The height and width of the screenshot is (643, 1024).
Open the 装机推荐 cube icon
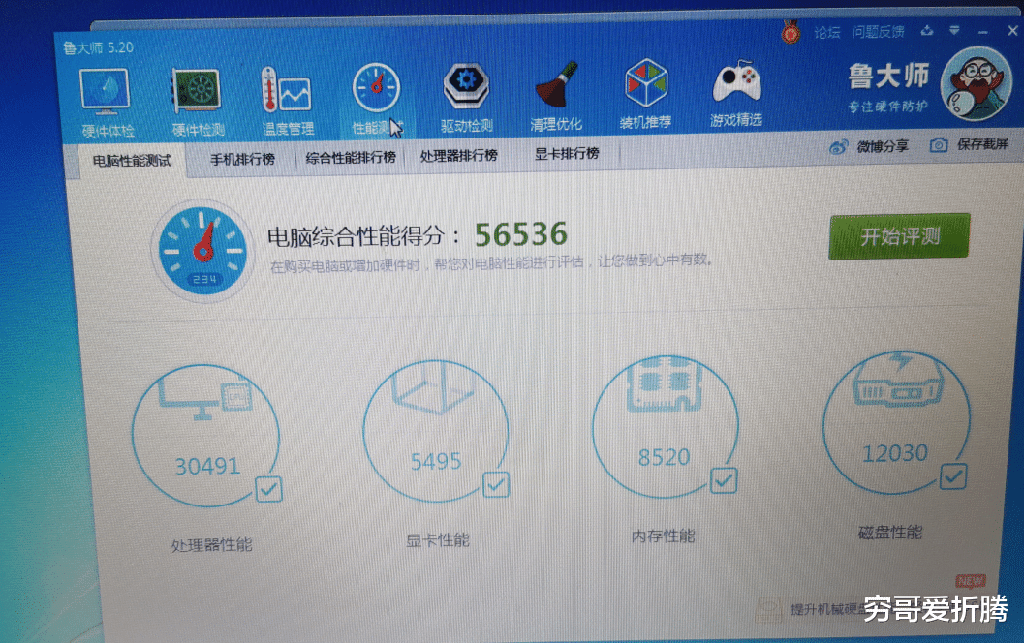pos(646,83)
